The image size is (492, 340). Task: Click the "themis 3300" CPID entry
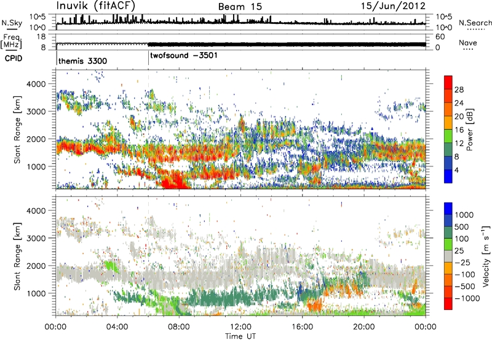pyautogui.click(x=83, y=61)
